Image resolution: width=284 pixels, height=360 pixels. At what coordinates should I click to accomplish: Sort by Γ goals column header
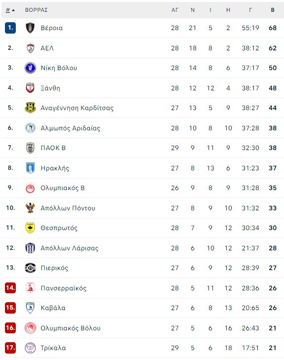click(250, 10)
